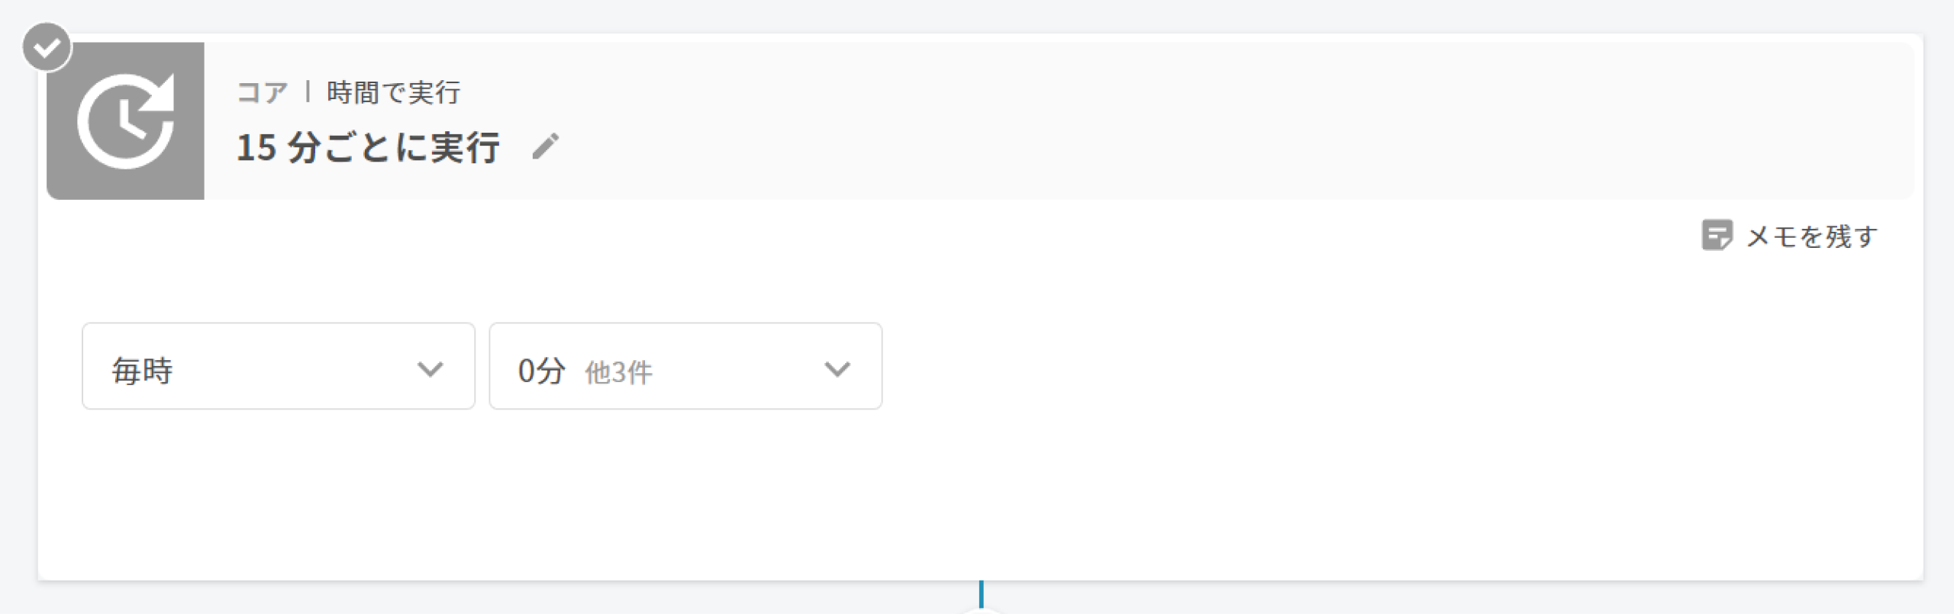This screenshot has height=614, width=1954.
Task: Click the コア category label
Action: 262,92
